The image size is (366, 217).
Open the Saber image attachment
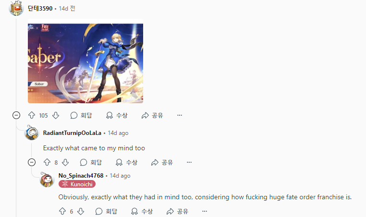85,61
